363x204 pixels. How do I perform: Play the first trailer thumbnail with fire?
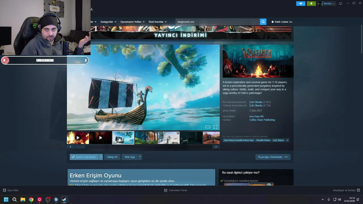point(78,138)
